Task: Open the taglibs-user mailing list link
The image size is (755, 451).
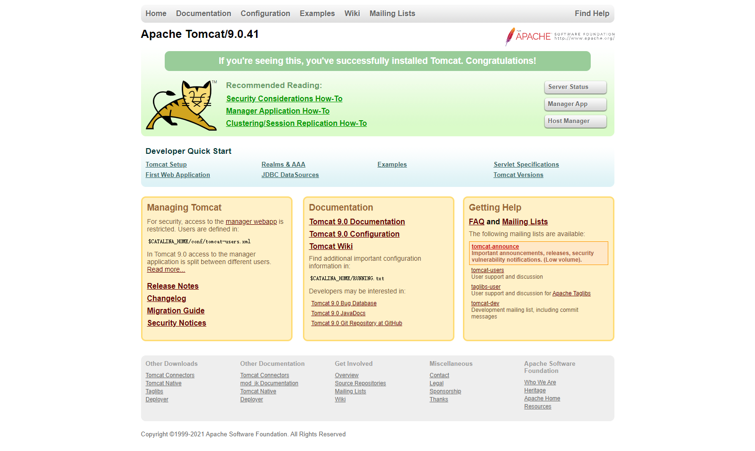Action: [x=486, y=287]
